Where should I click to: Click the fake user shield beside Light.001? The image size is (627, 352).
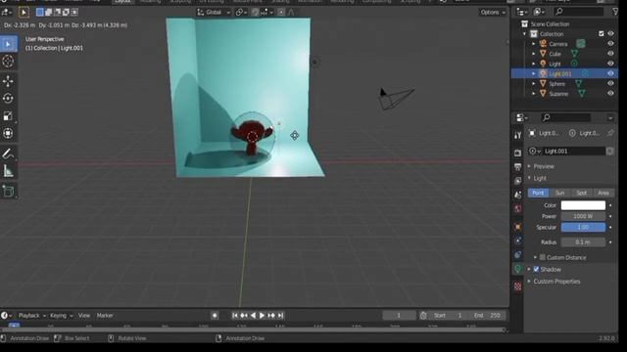tap(609, 152)
